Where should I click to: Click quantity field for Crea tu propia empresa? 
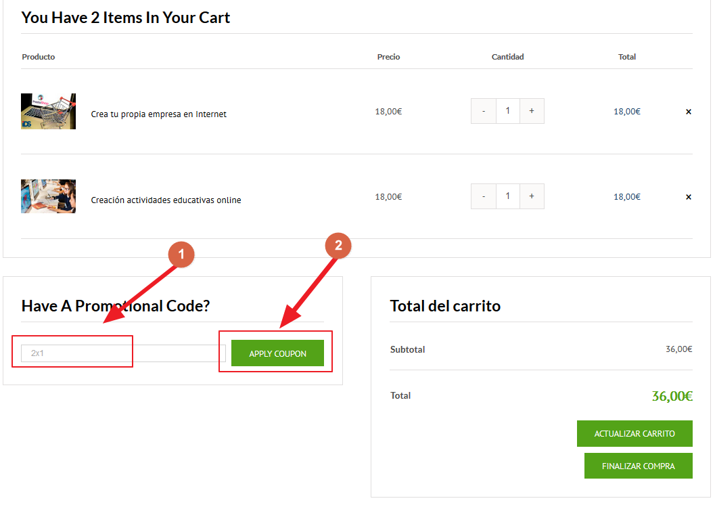point(507,111)
